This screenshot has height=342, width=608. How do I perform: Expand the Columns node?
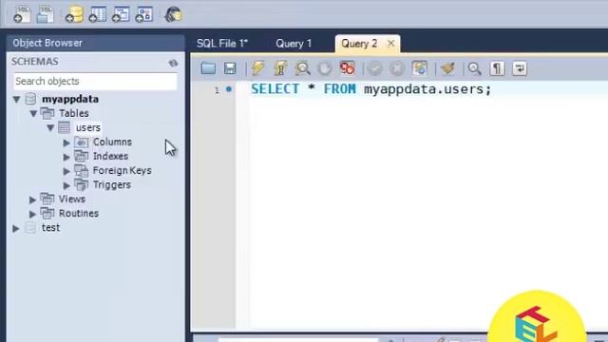tap(66, 142)
